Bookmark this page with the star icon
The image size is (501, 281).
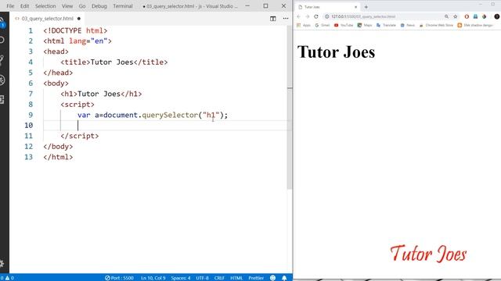(456, 16)
